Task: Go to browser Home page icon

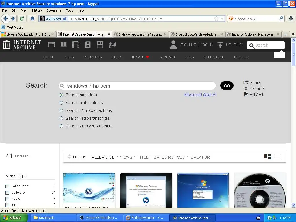Action: 32,18
